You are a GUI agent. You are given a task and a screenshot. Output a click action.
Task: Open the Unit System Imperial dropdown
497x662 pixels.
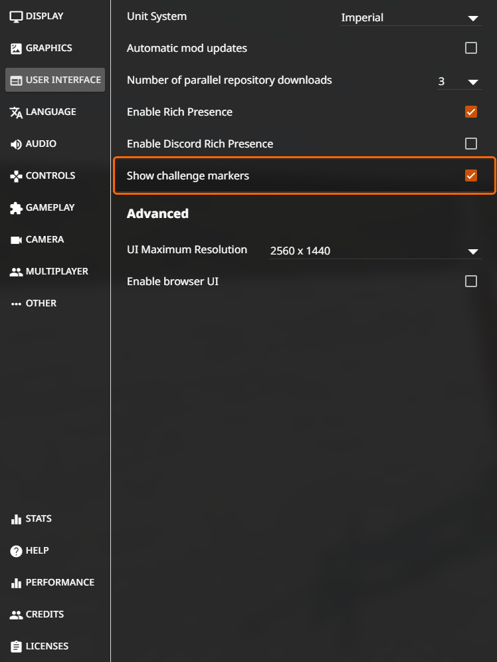click(x=411, y=18)
